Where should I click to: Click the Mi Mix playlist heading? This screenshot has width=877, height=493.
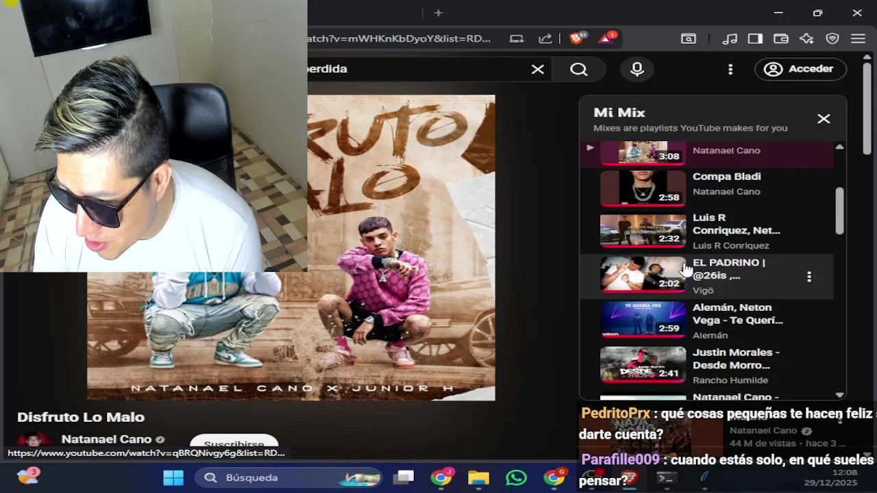[x=619, y=112]
